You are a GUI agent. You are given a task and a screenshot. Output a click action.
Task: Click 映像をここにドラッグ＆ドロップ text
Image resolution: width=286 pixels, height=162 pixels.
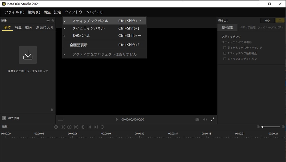point(28,71)
